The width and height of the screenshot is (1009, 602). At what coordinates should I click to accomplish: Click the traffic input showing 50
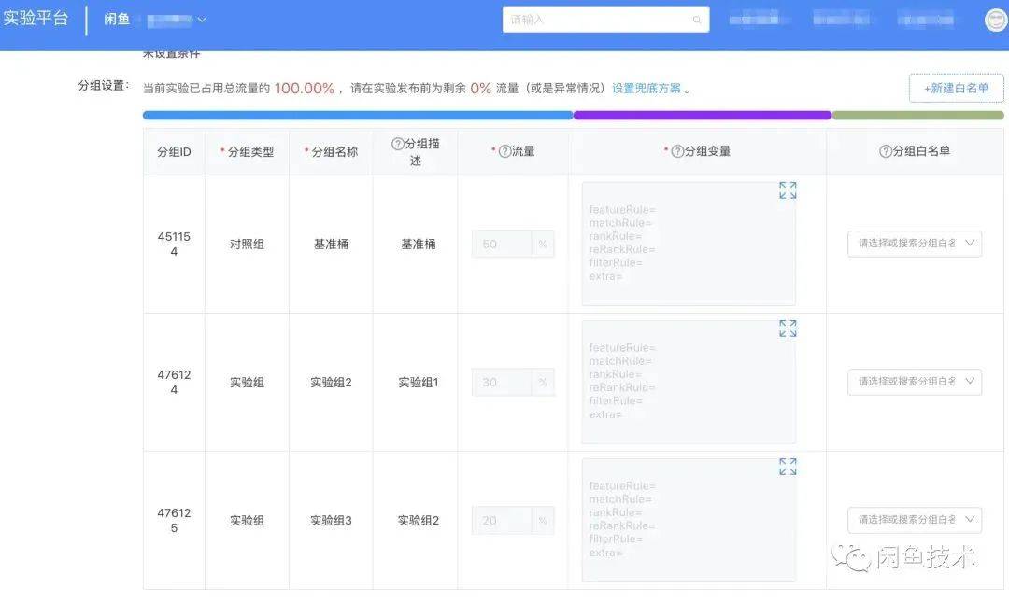[x=502, y=245]
